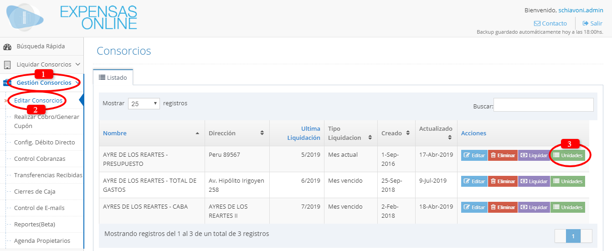Open the Mostrar registros dropdown
The width and height of the screenshot is (612, 251).
(x=144, y=103)
